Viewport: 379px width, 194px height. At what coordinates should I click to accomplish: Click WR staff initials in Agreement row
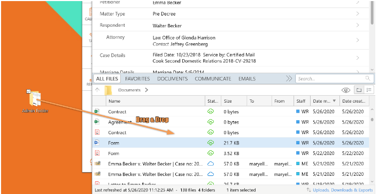point(305,122)
